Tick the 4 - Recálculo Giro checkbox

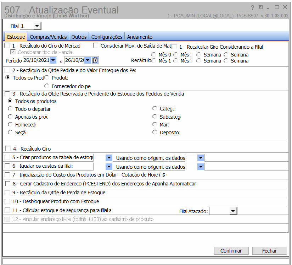[8, 148]
